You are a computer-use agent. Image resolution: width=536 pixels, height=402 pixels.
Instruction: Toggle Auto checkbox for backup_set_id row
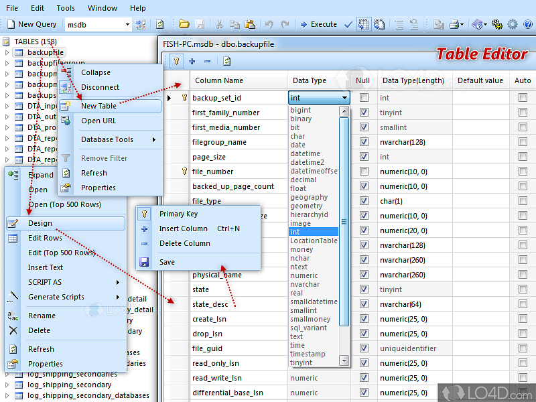[523, 98]
